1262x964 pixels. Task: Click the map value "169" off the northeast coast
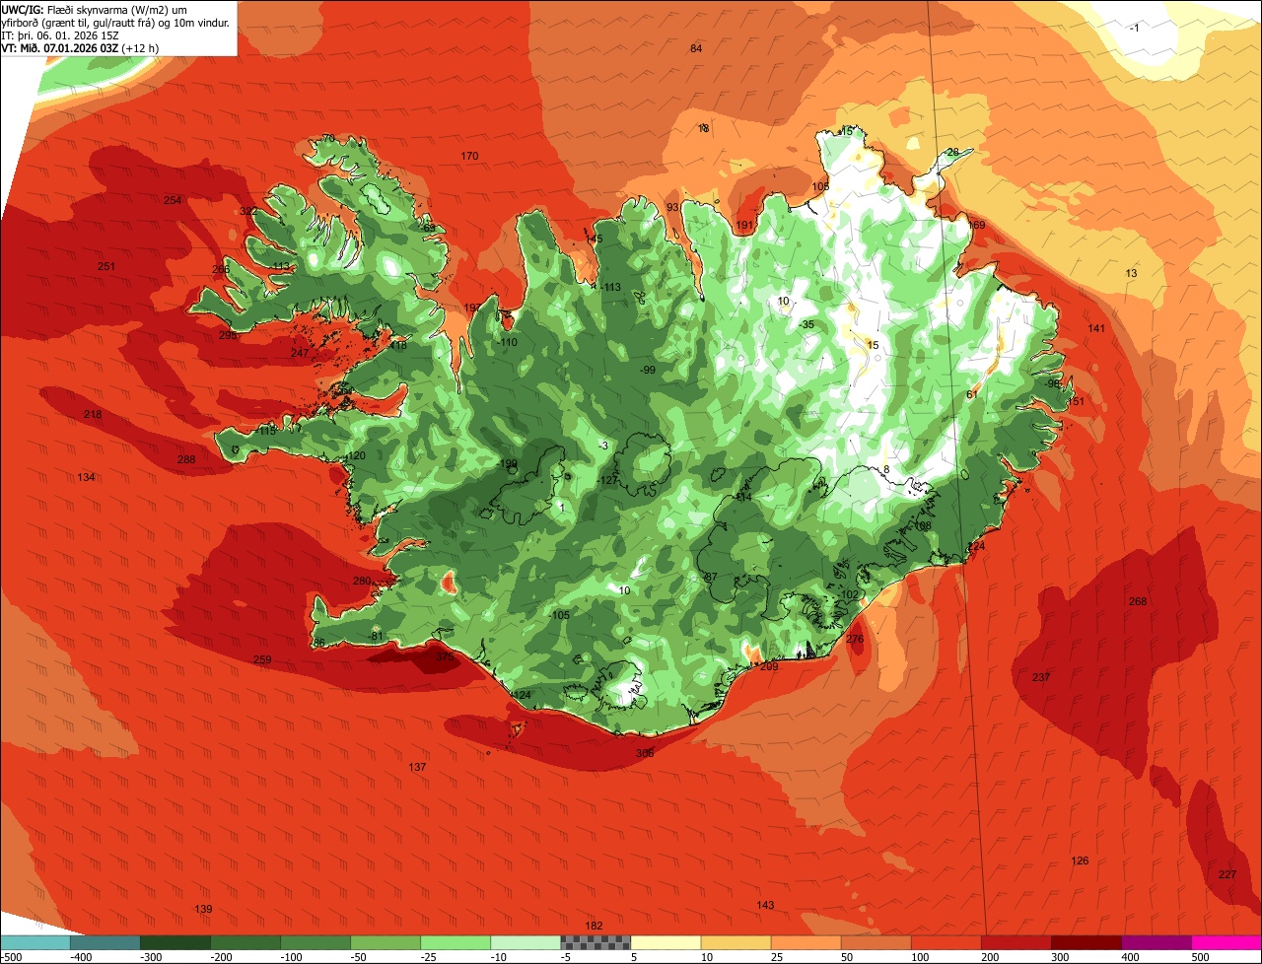click(976, 225)
